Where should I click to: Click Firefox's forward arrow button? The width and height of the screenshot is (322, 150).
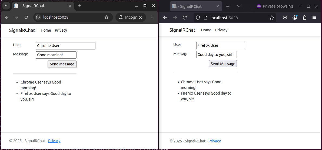click(175, 18)
